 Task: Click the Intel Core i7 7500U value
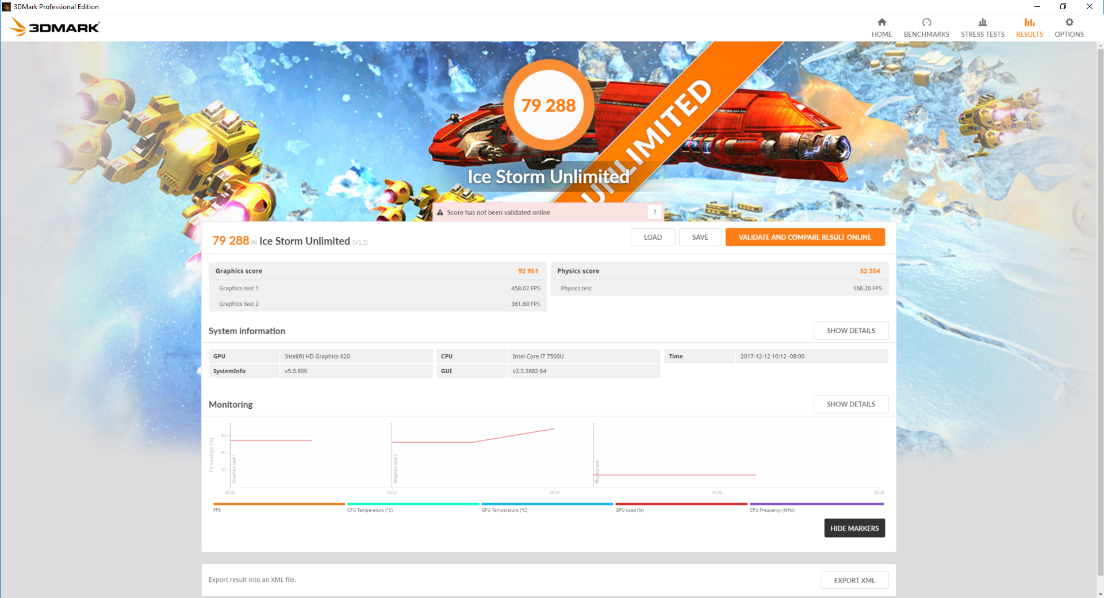coord(538,356)
